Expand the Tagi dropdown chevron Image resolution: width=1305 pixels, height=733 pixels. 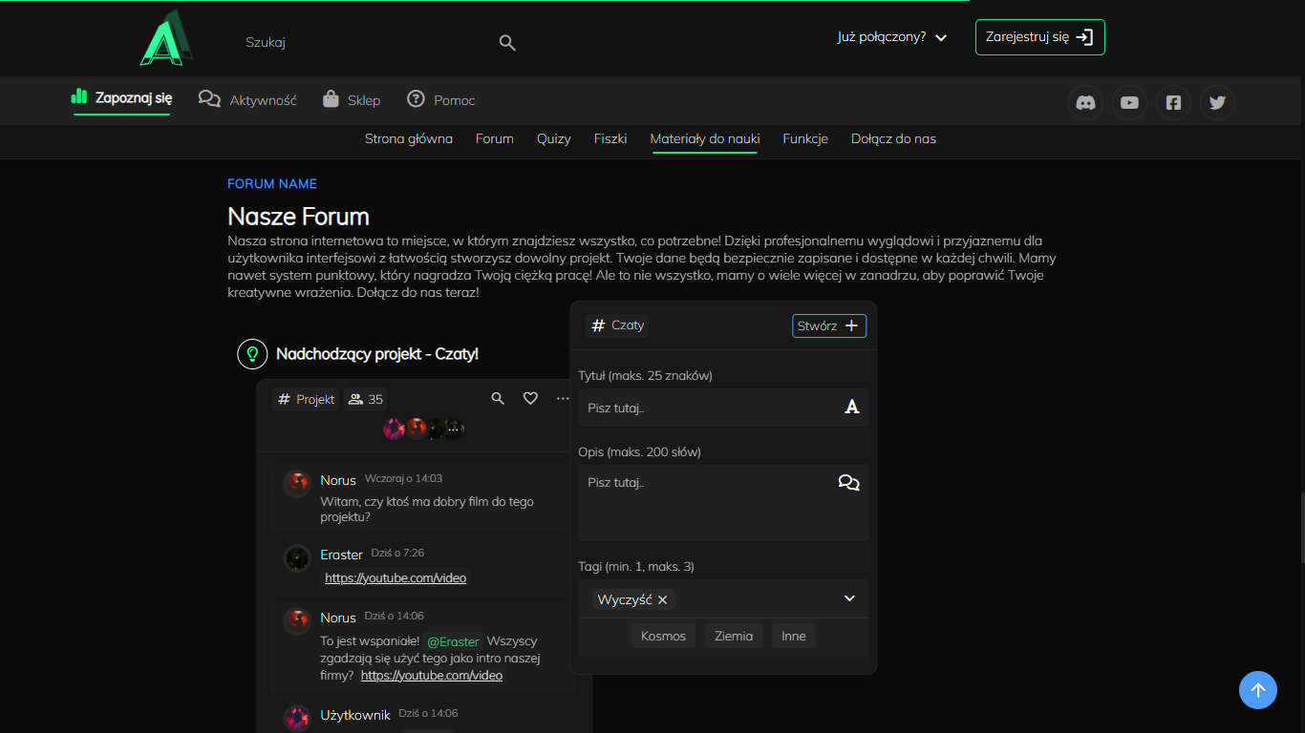pos(849,598)
